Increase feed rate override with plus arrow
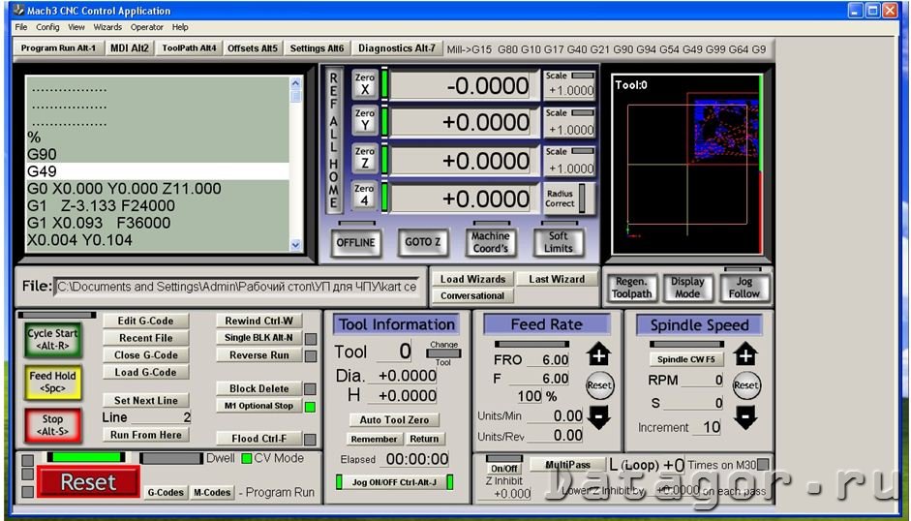This screenshot has width=911, height=521. point(598,353)
